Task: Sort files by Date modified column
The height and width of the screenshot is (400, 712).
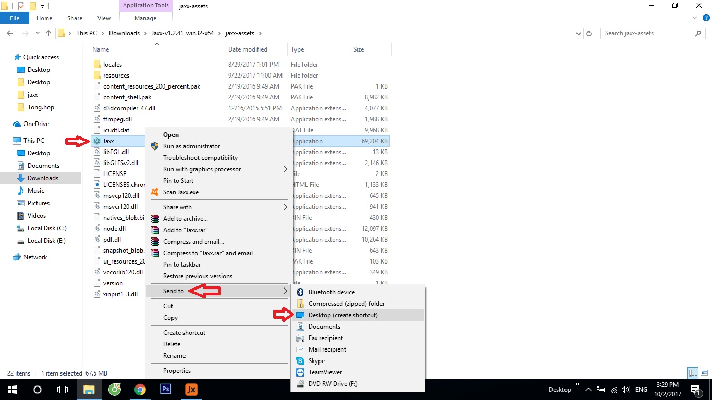Action: tap(248, 49)
